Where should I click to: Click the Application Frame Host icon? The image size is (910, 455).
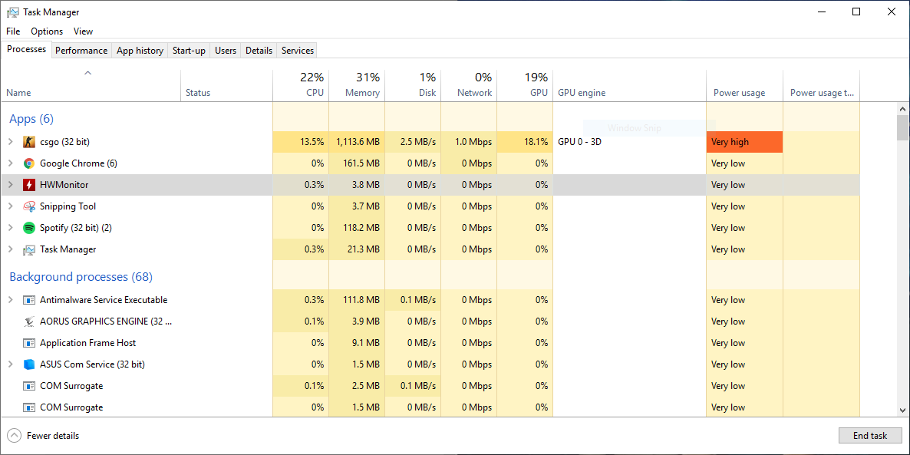click(x=29, y=343)
